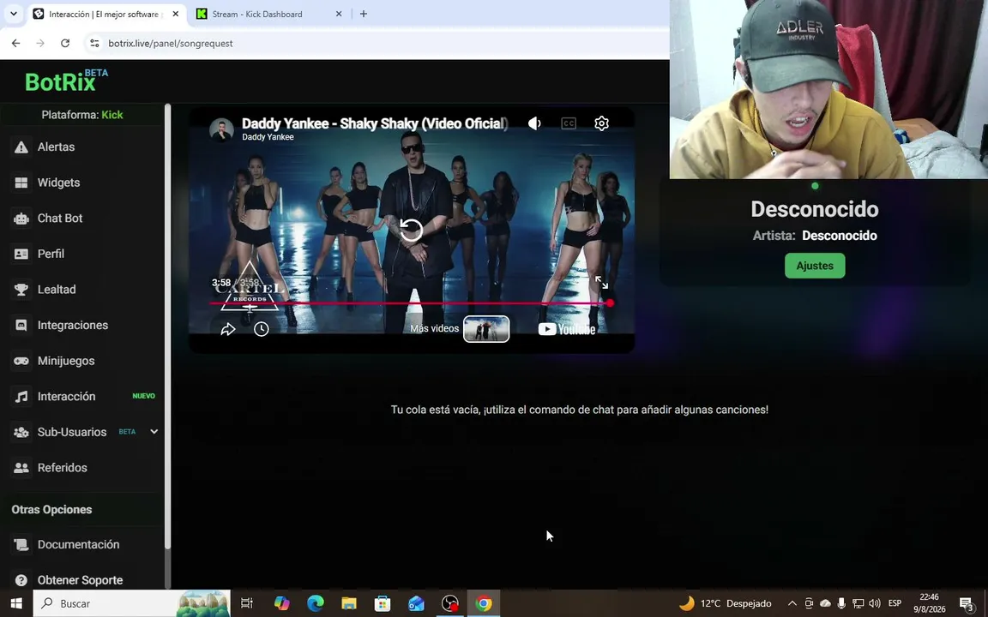Replay the Shaky Shaky video
The height and width of the screenshot is (617, 988).
click(412, 230)
